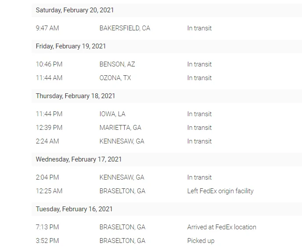The height and width of the screenshot is (250, 302).
Task: Select the 9:47 AM timestamp
Action: [47, 28]
